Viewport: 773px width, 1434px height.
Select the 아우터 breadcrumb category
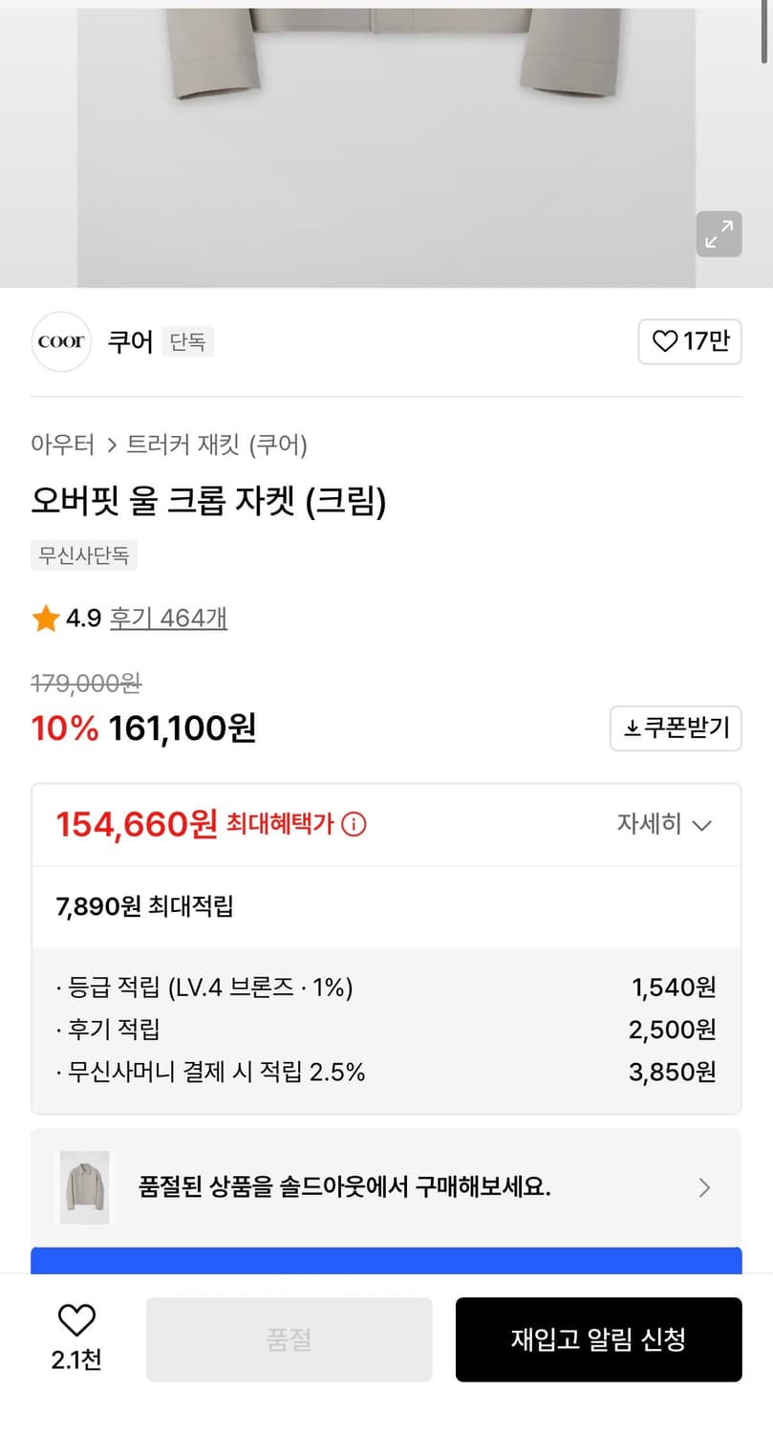click(61, 445)
